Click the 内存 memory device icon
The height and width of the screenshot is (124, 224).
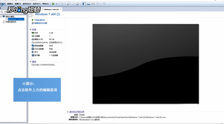[x=33, y=33]
